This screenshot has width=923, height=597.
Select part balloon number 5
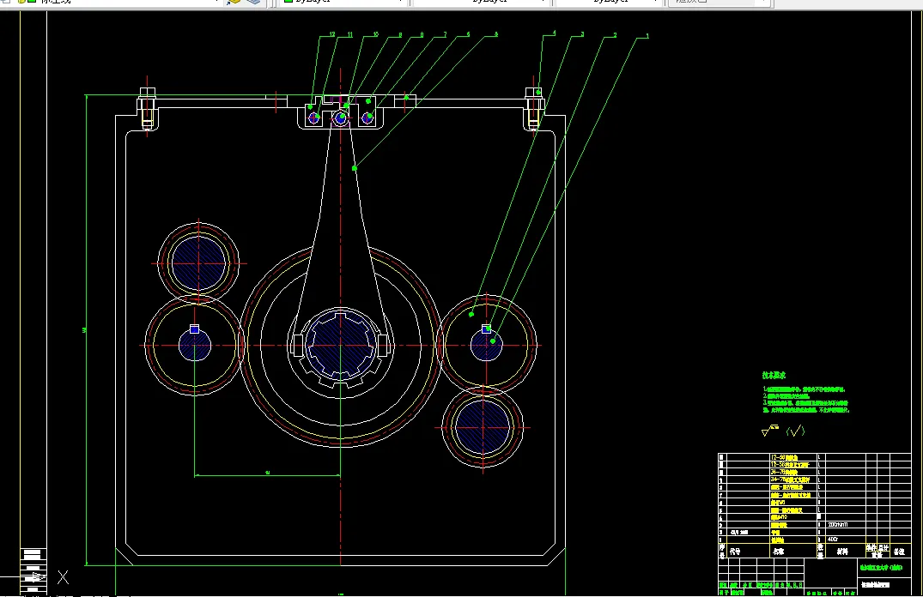(x=496, y=34)
